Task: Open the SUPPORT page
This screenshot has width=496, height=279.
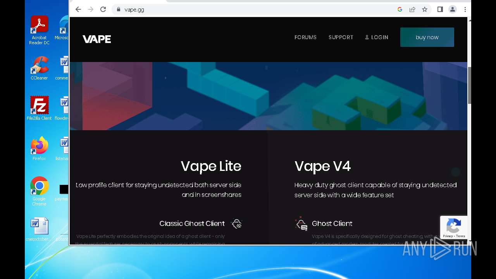Action: pos(341,37)
